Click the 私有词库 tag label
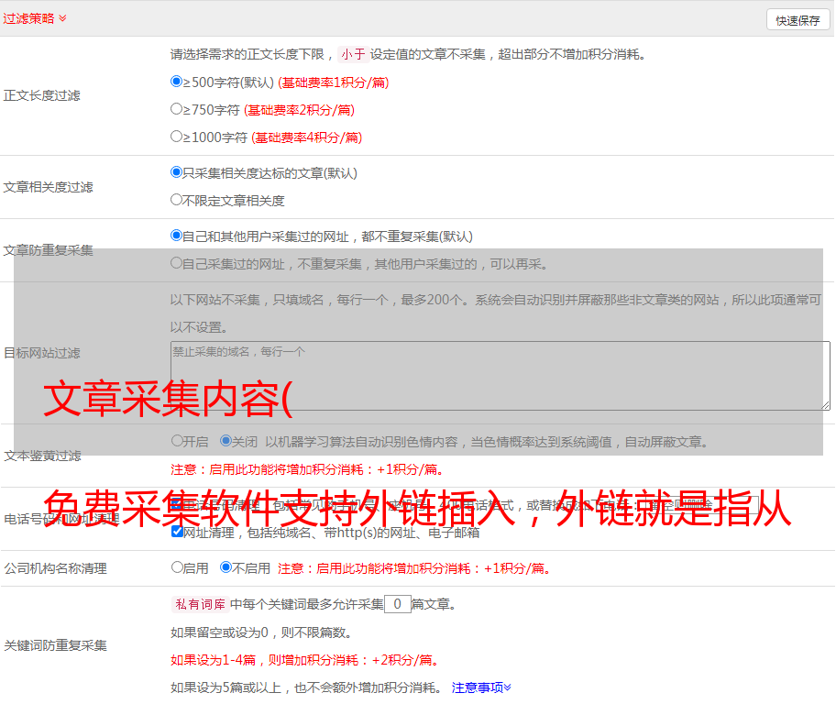The height and width of the screenshot is (704, 836). (198, 604)
